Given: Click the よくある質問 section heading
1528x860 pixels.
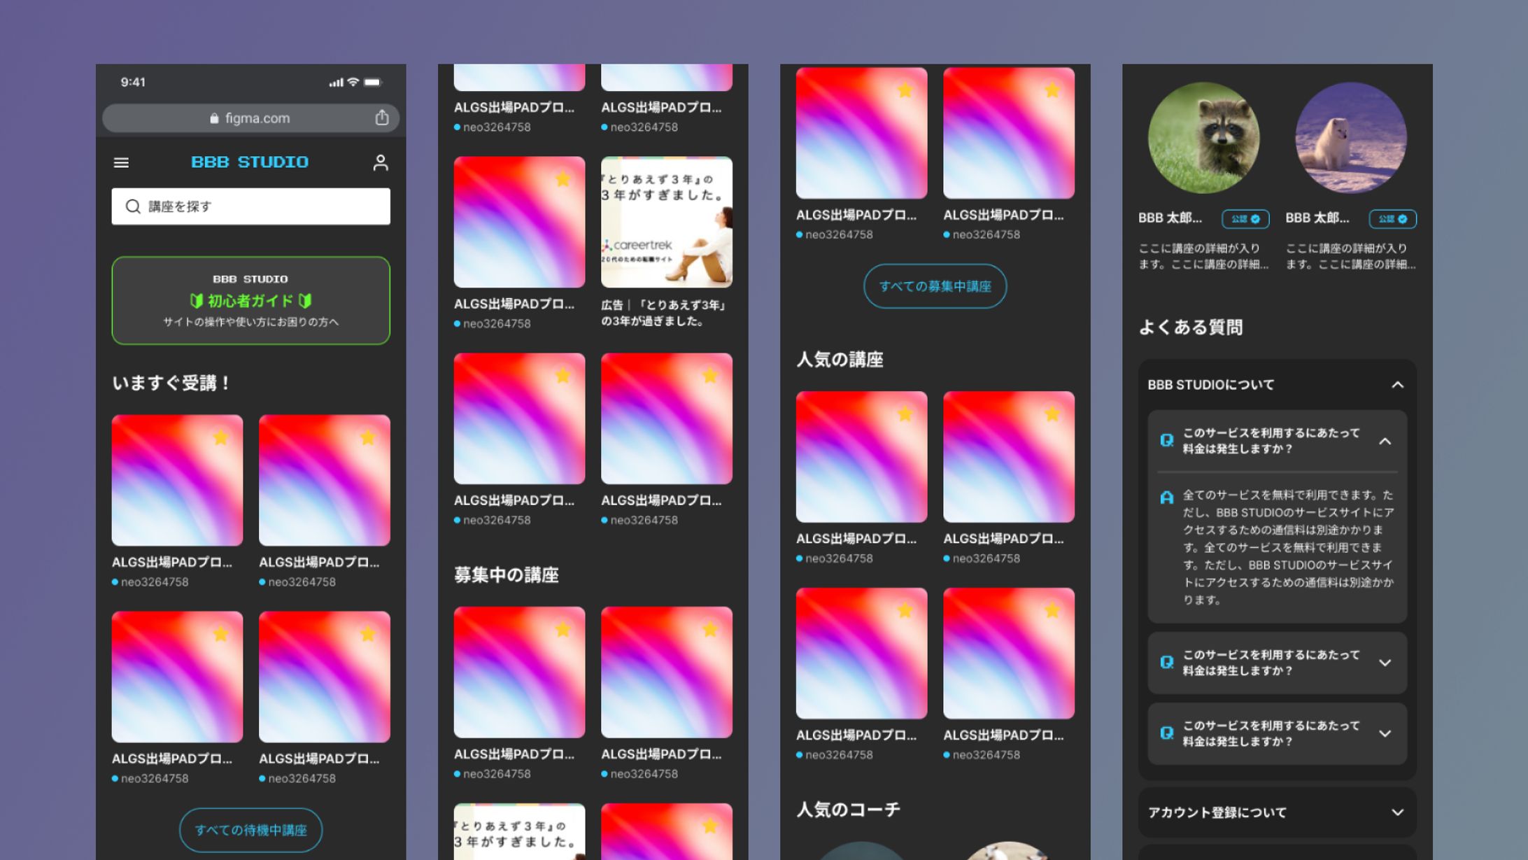Looking at the screenshot, I should tap(1191, 327).
